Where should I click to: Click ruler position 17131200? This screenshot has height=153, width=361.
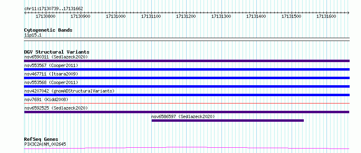[x=186, y=17]
